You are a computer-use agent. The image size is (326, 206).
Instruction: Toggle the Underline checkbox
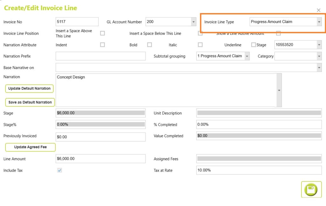pos(253,45)
